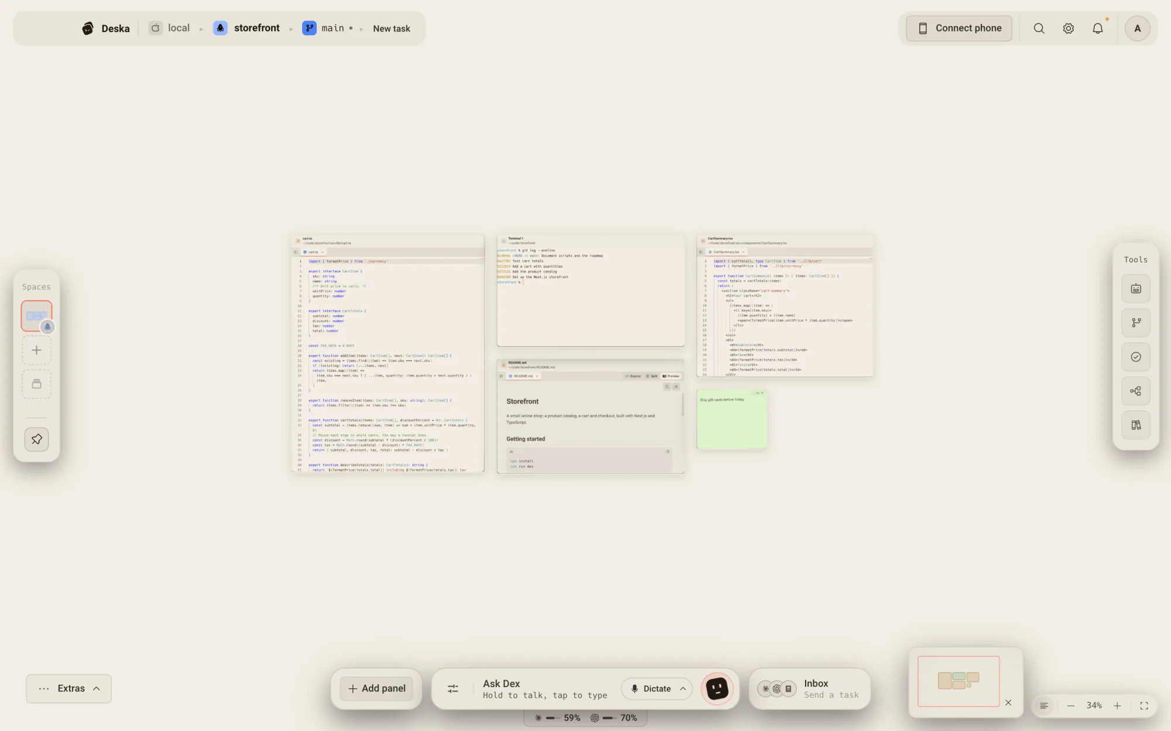This screenshot has height=731, width=1171.
Task: Expand the Dictate options chevron
Action: pos(683,689)
